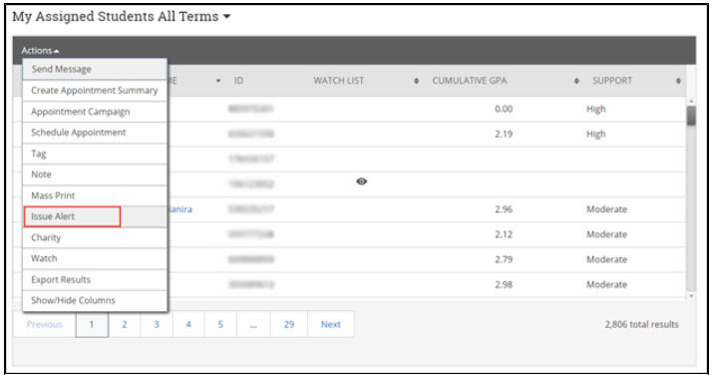Click the SUPPORT column header text
This screenshot has width=714, height=375.
611,81
